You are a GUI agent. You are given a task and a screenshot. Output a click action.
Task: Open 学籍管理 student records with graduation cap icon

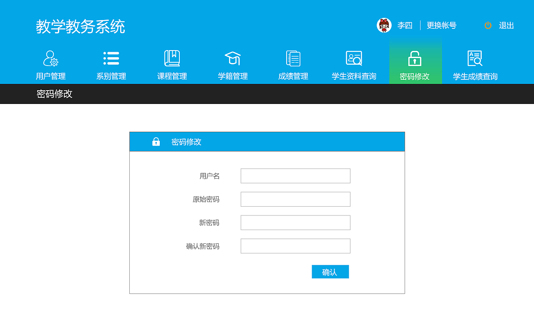(x=232, y=58)
